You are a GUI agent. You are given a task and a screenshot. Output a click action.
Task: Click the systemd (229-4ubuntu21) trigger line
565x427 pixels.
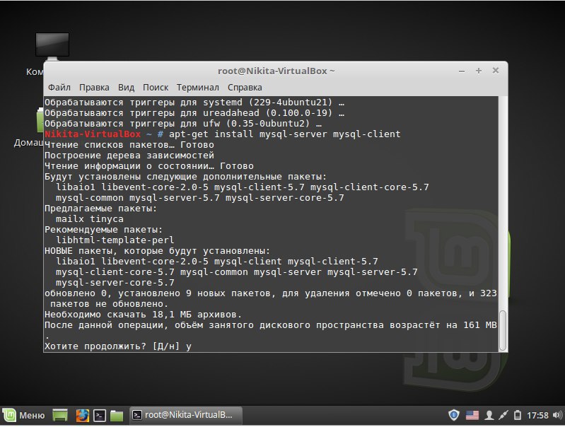pos(194,103)
